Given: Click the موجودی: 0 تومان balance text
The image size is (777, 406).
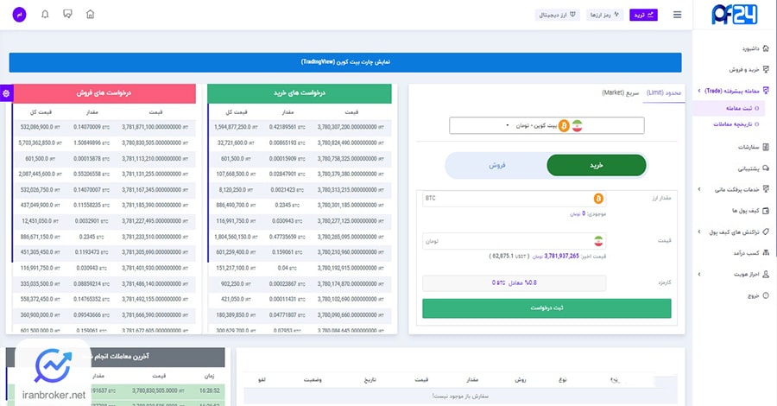Looking at the screenshot, I should (588, 213).
